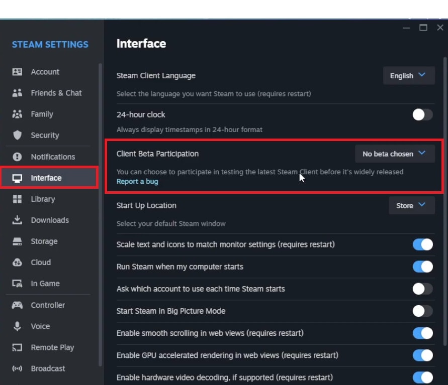The height and width of the screenshot is (385, 448).
Task: Enable Start Steam in Big Picture Mode
Action: [x=422, y=311]
